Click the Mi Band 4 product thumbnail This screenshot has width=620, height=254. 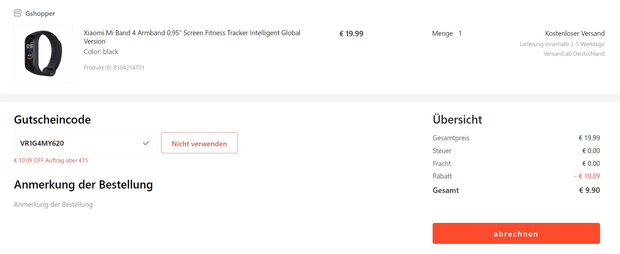[43, 53]
